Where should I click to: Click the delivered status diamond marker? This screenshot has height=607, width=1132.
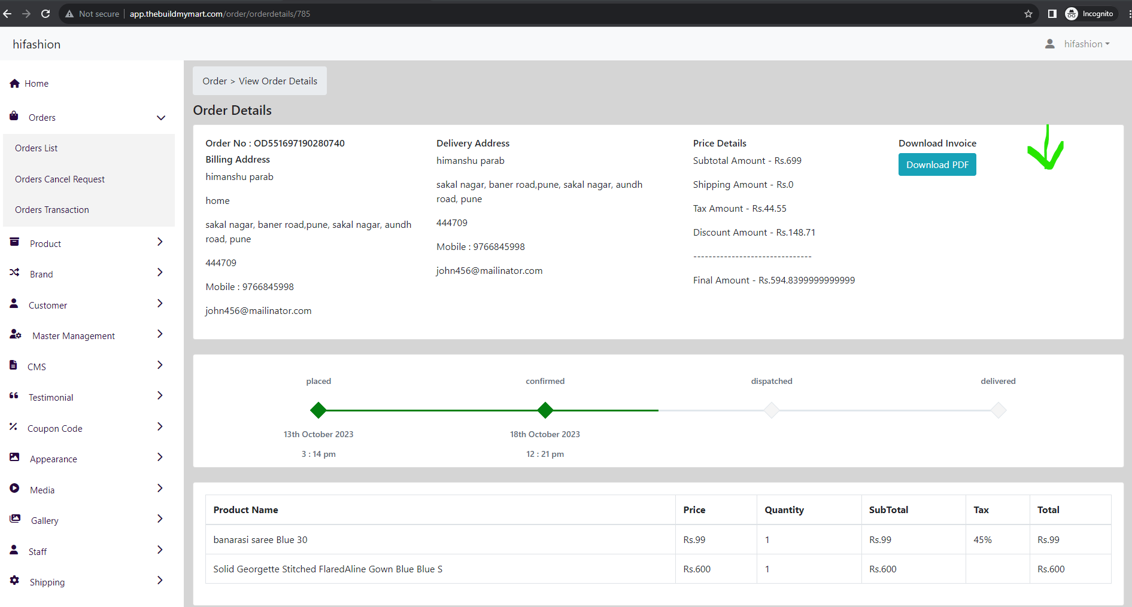[999, 410]
